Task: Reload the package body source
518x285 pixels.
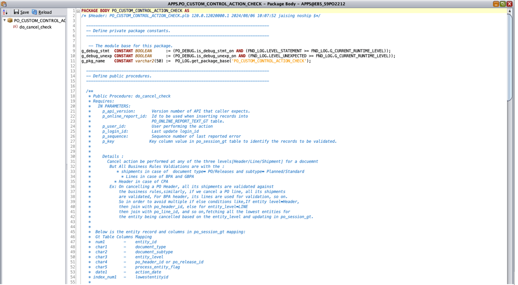Action: (x=42, y=12)
